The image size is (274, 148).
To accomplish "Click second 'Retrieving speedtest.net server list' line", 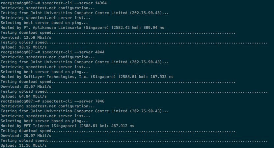I will coord(45,67).
